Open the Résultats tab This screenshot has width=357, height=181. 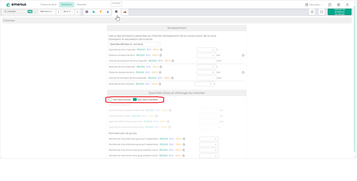coord(82,4)
